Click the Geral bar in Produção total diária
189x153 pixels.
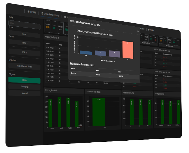click(x=98, y=112)
